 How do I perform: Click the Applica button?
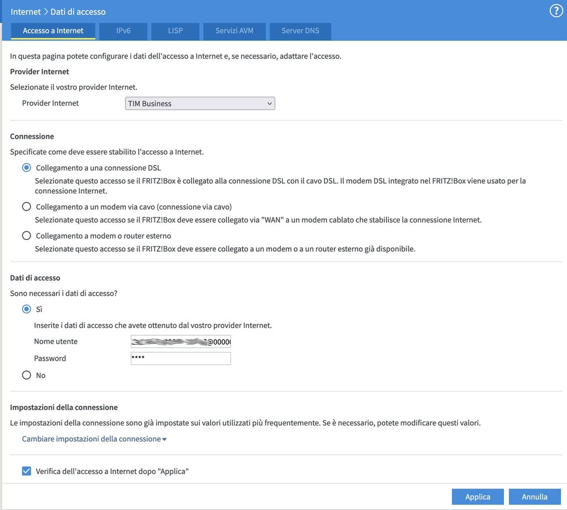(477, 497)
